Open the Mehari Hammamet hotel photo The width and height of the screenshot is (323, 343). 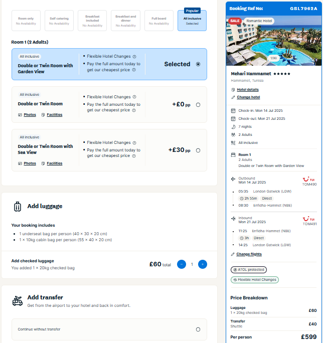274,41
